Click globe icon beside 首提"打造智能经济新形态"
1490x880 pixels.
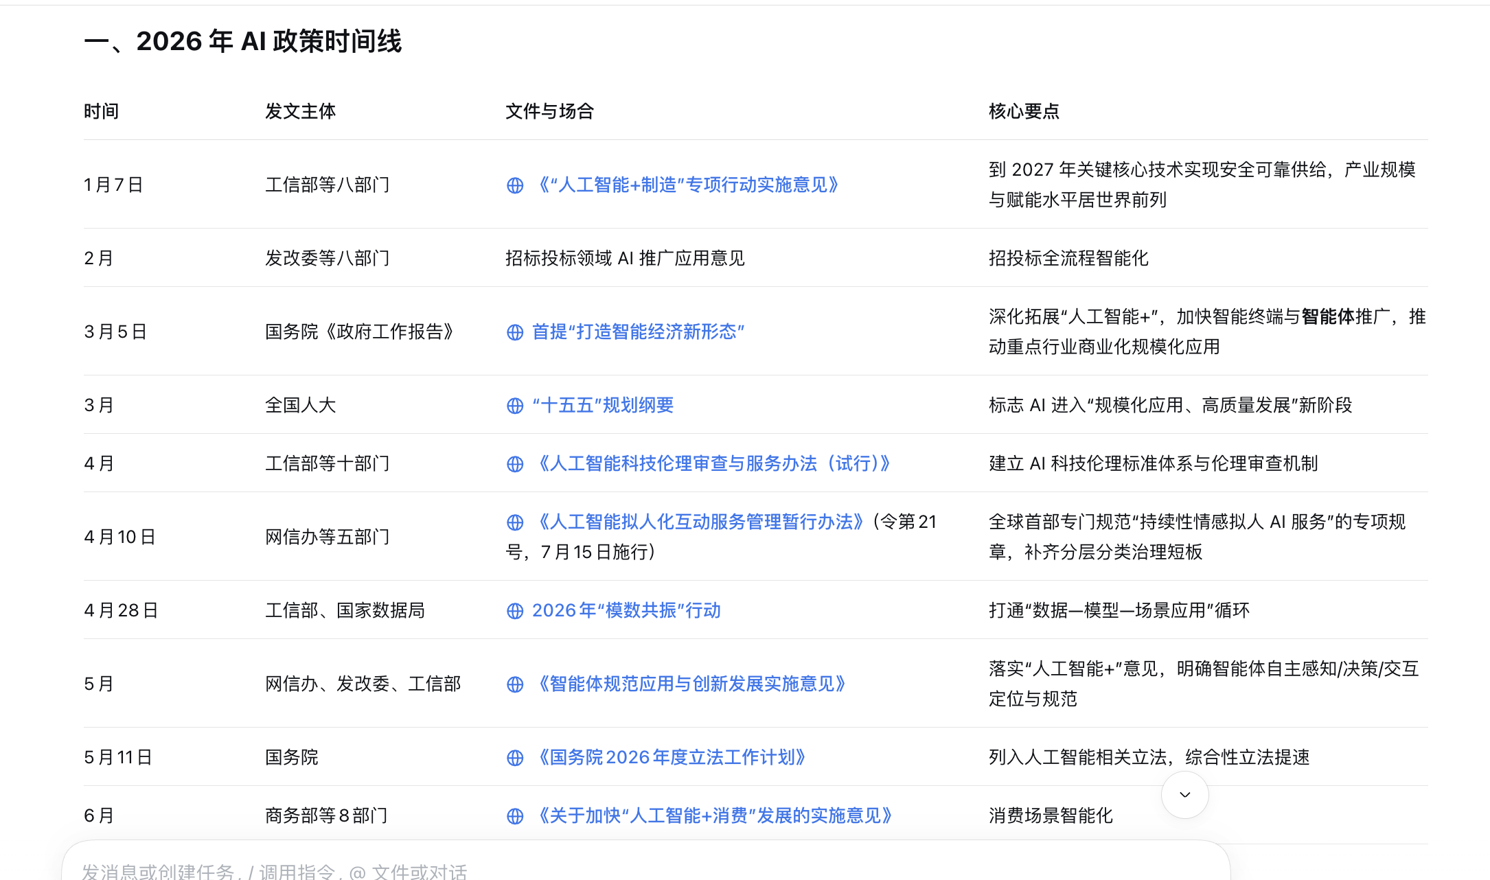coord(515,332)
